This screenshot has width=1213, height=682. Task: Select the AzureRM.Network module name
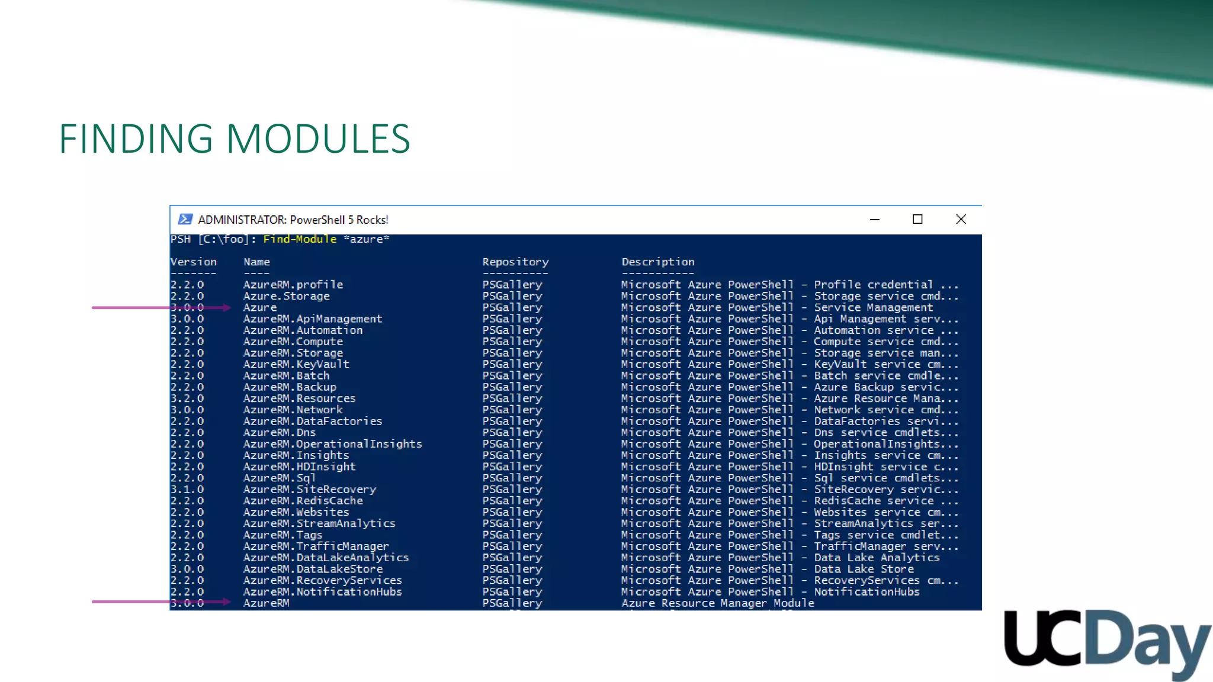(x=293, y=410)
